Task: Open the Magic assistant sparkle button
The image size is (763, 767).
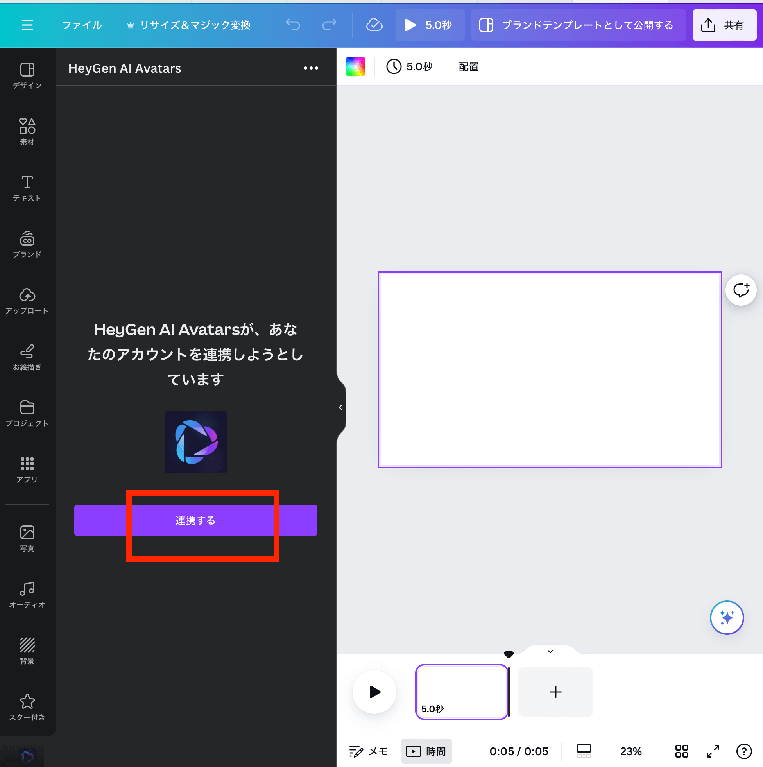Action: pos(727,618)
